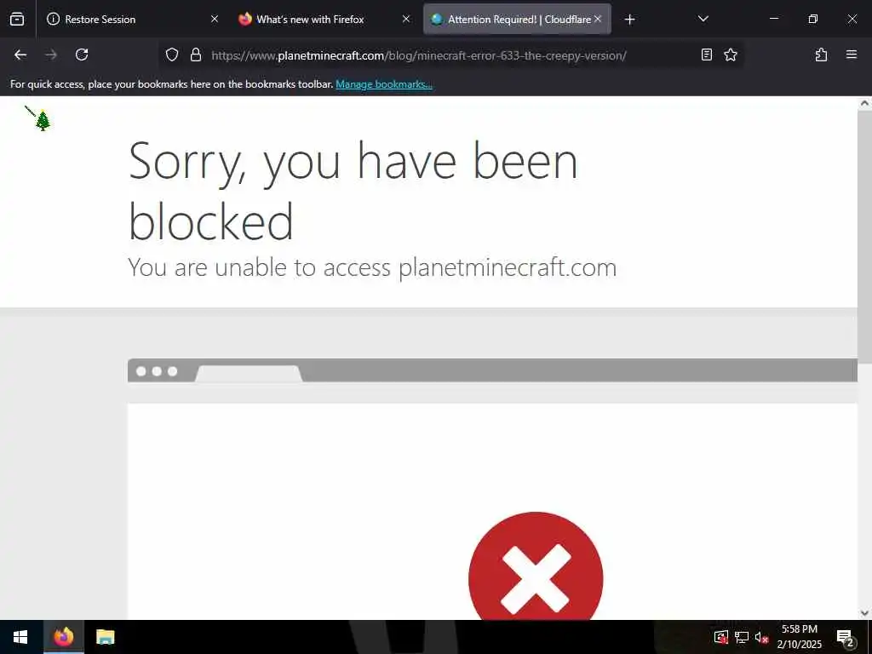
Task: Open a new tab
Action: [629, 20]
